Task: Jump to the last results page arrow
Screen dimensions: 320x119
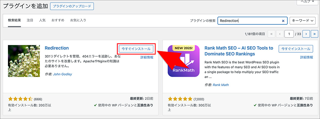Action: pyautogui.click(x=315, y=34)
